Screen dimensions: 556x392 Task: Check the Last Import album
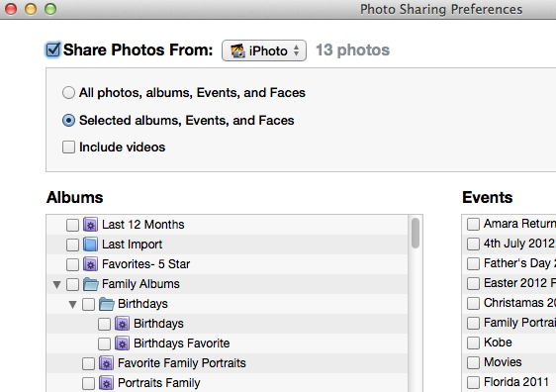coord(72,245)
